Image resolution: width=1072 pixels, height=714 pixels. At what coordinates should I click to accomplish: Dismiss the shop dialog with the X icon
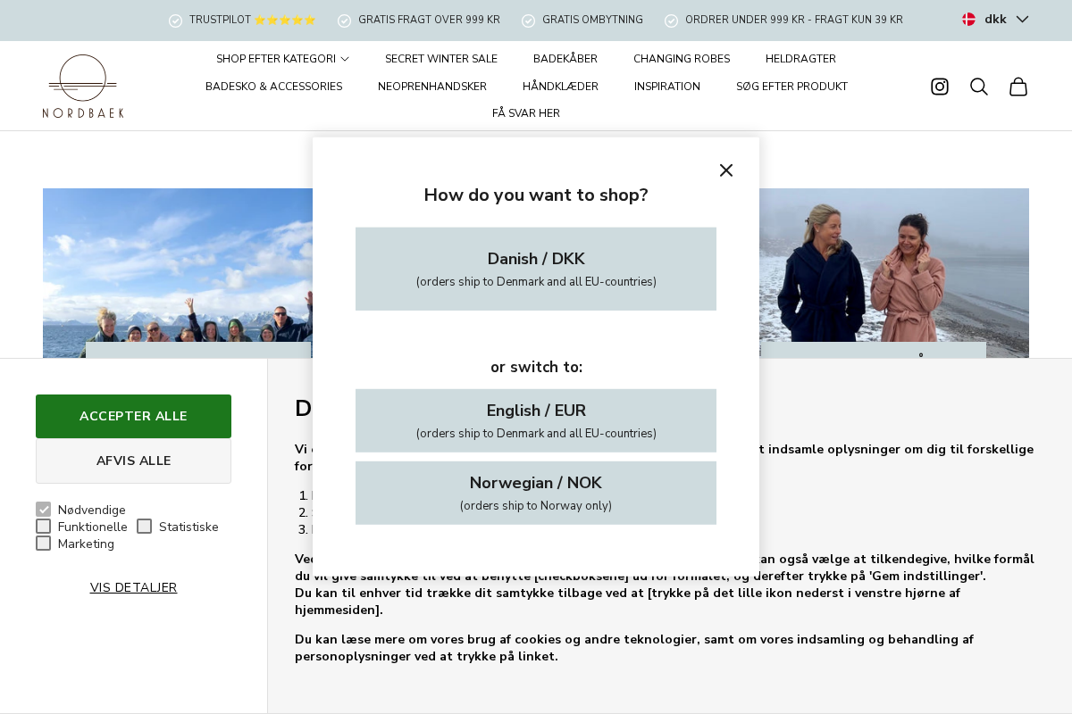pos(726,170)
